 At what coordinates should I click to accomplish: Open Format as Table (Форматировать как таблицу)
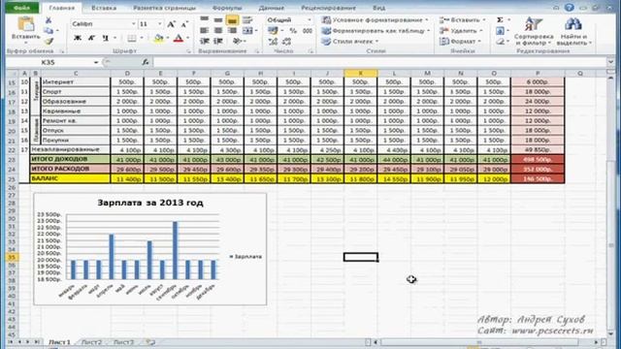point(376,30)
